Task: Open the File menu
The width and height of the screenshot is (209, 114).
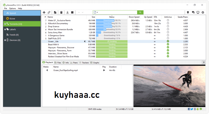Action: coord(5,8)
